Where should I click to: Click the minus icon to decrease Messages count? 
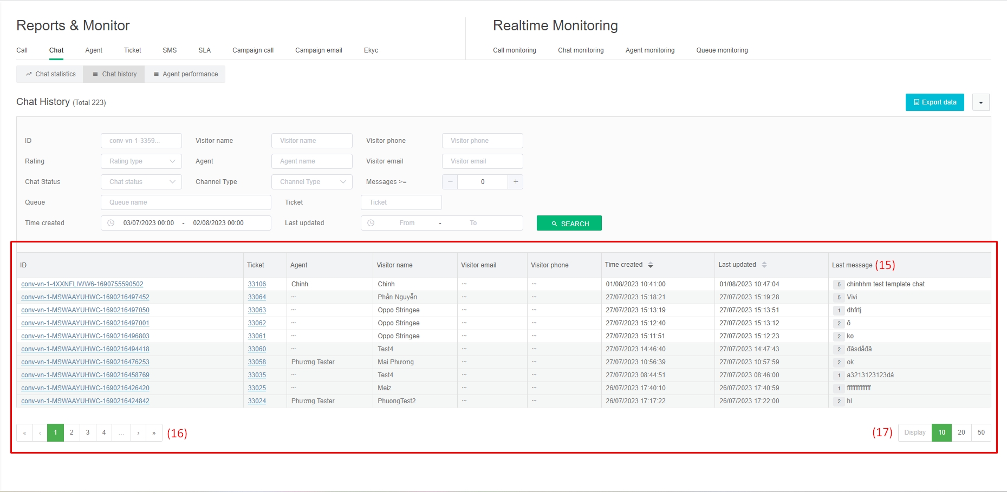(x=450, y=182)
